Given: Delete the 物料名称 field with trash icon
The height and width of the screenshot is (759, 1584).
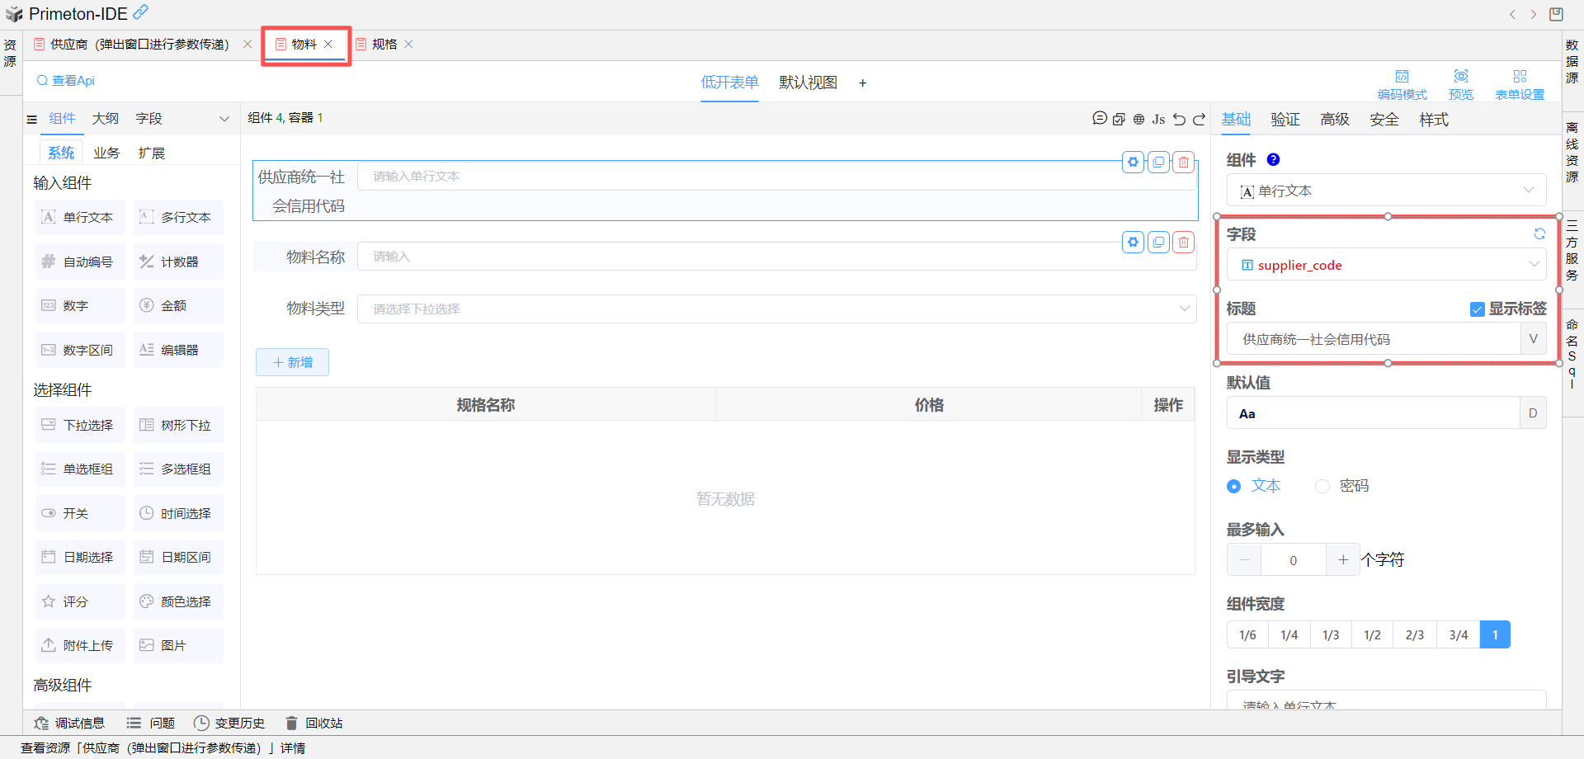Looking at the screenshot, I should click(1184, 242).
